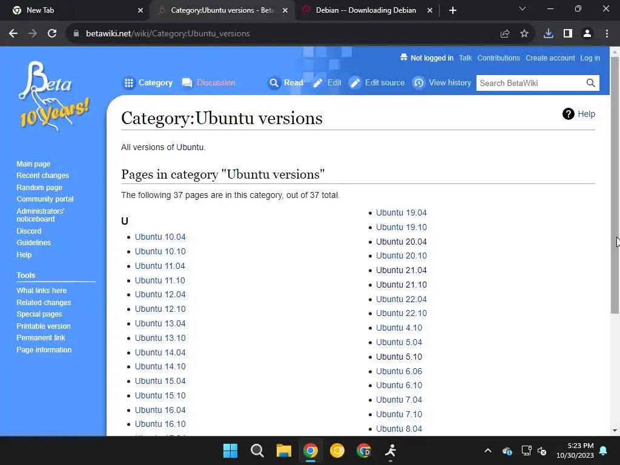Open the Ubuntu 10.04 page link
Screen dimensions: 620x465
(160, 237)
